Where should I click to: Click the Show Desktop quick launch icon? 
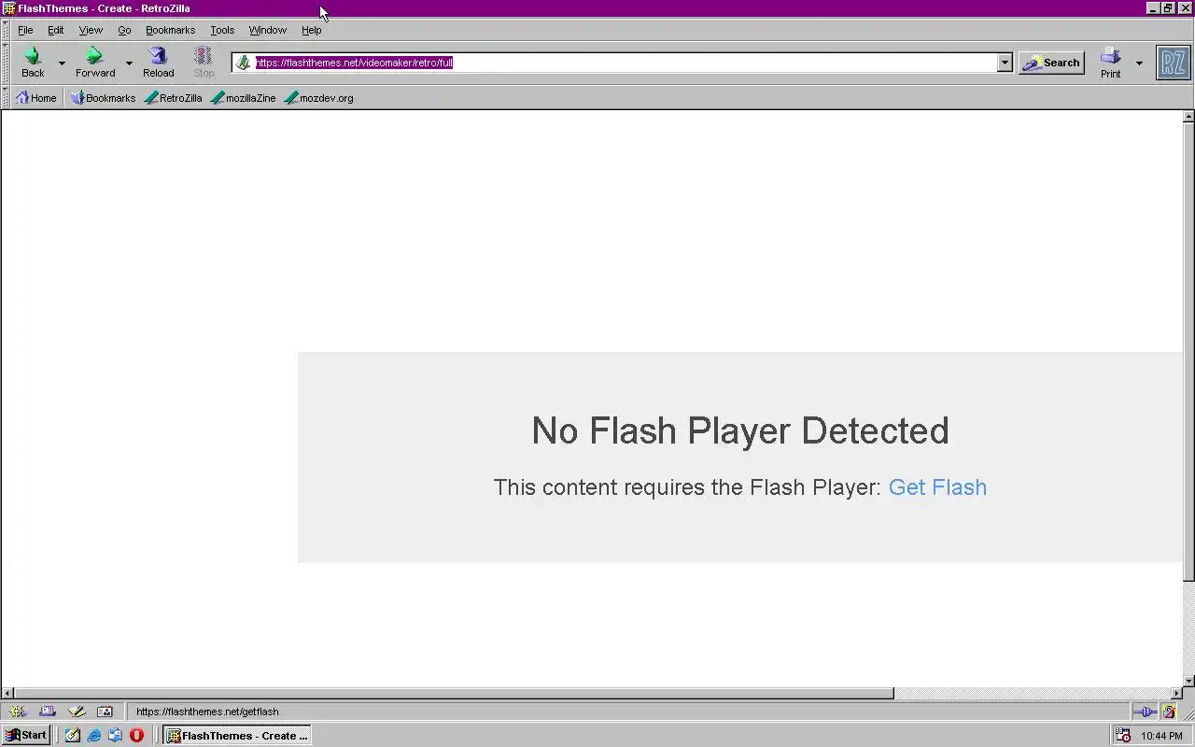pos(115,735)
